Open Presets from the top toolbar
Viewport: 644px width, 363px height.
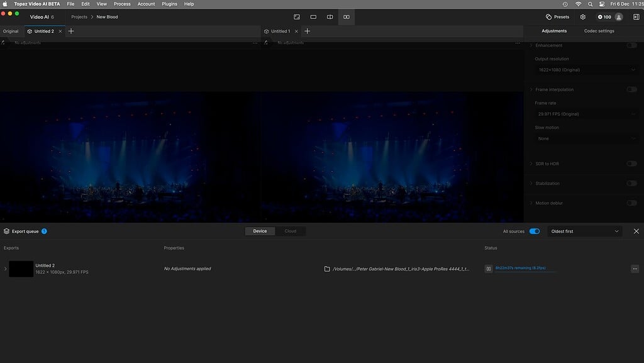(x=557, y=17)
